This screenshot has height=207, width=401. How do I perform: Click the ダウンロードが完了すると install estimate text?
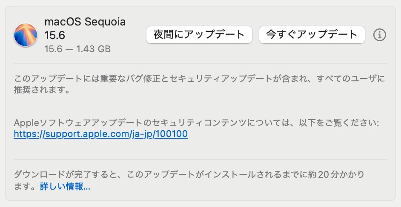(x=189, y=175)
